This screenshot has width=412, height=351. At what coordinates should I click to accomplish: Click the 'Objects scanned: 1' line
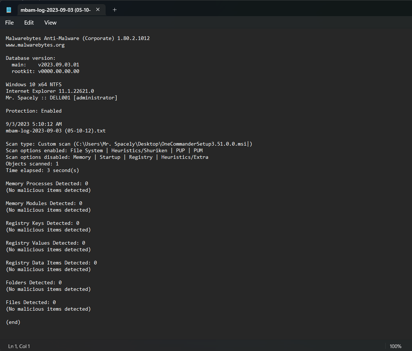[x=32, y=164]
